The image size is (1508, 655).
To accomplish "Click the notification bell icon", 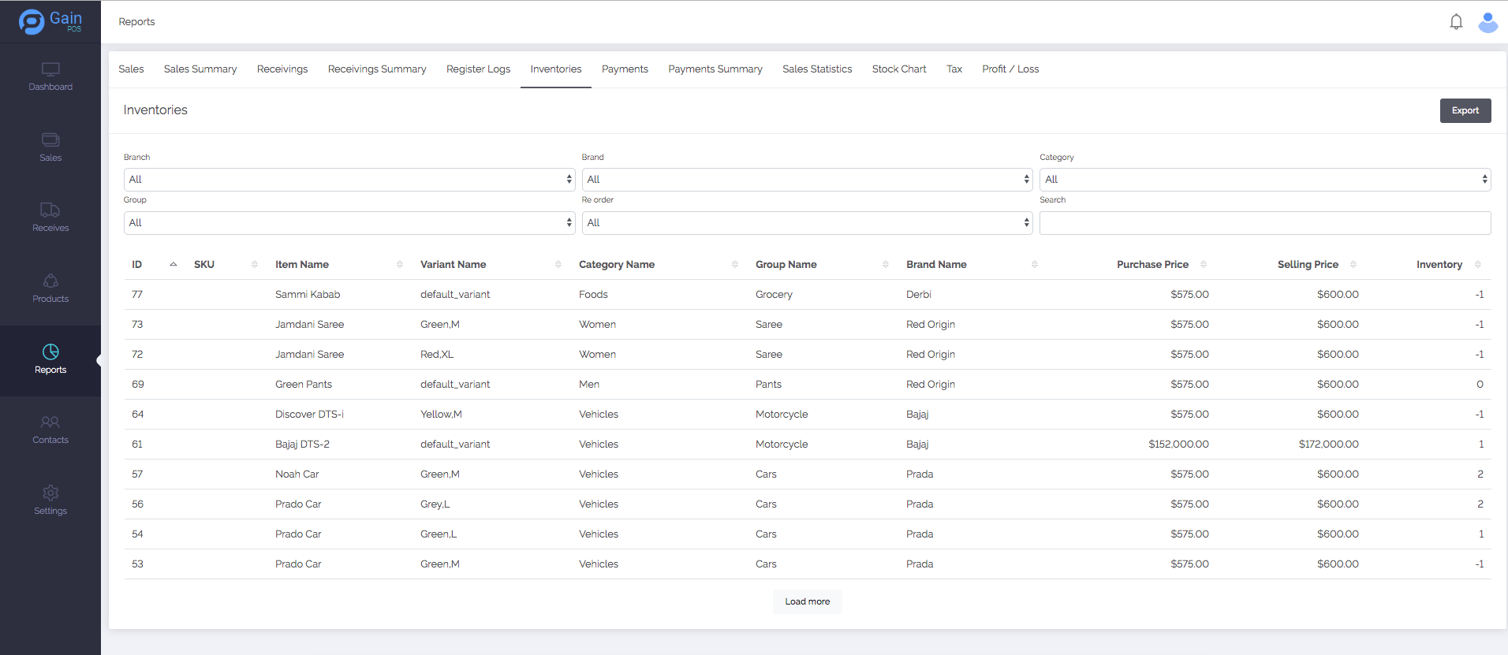I will (1456, 22).
